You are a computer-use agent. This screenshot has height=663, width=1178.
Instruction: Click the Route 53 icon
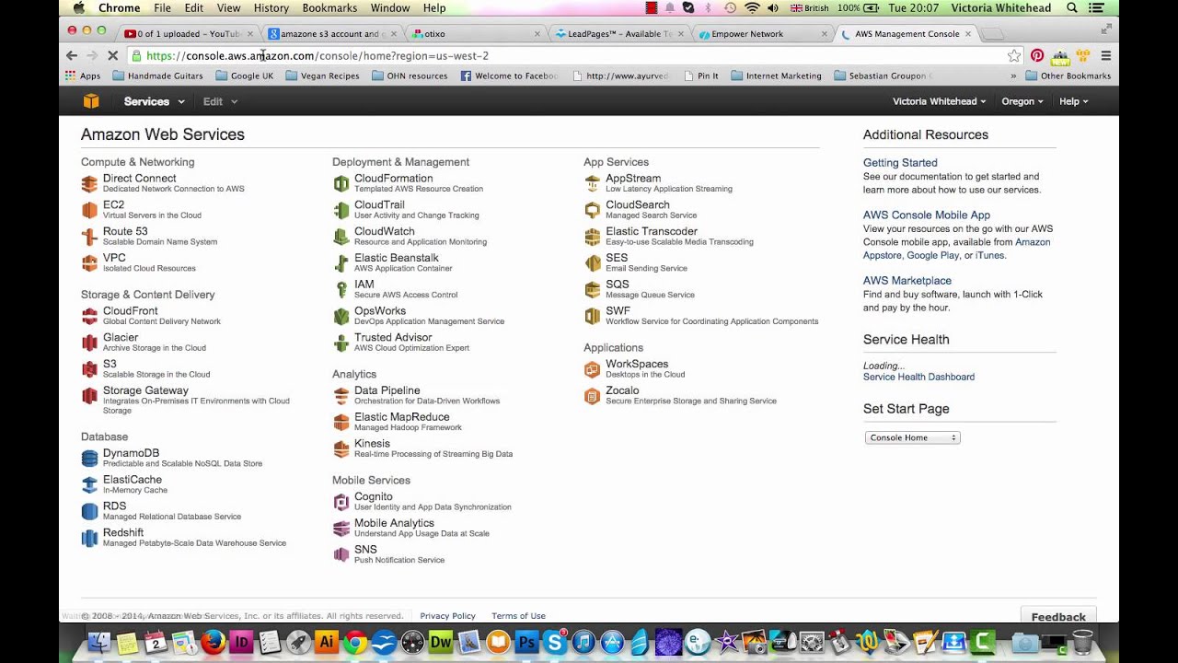click(89, 237)
